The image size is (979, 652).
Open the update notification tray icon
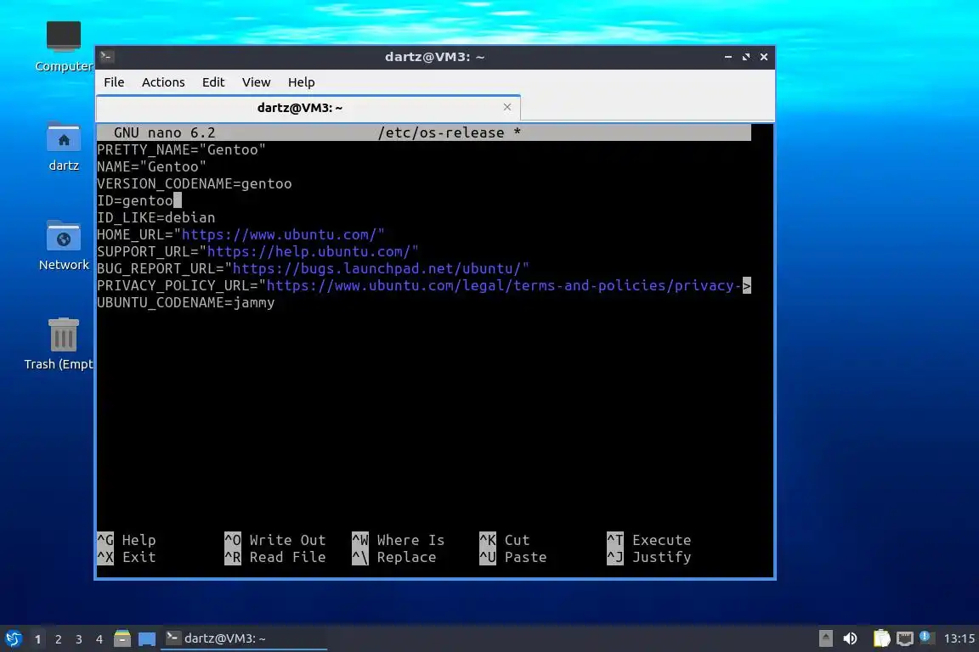tap(926, 638)
